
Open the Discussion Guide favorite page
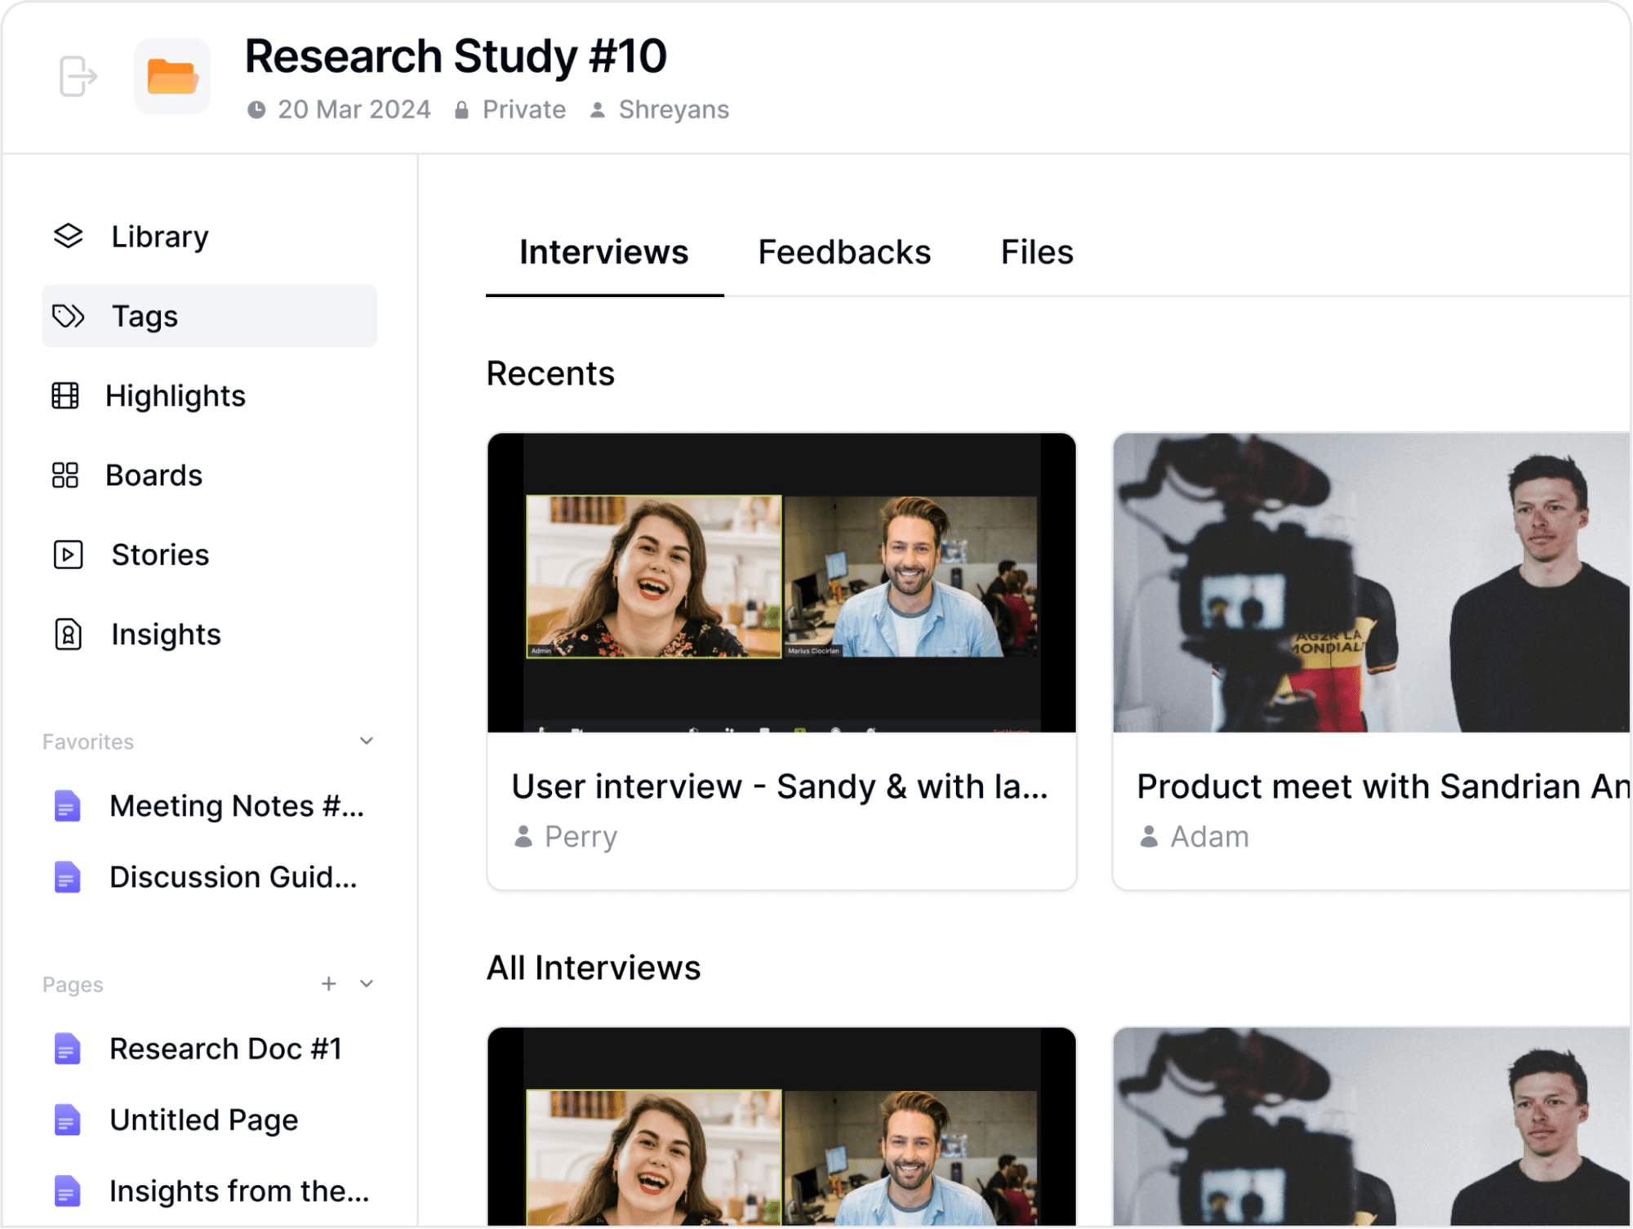pyautogui.click(x=233, y=878)
